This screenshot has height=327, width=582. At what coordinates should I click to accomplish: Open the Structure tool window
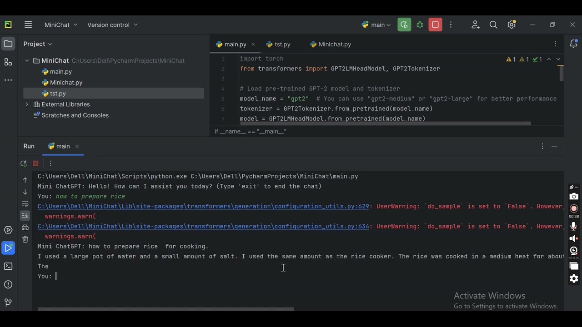tap(8, 62)
